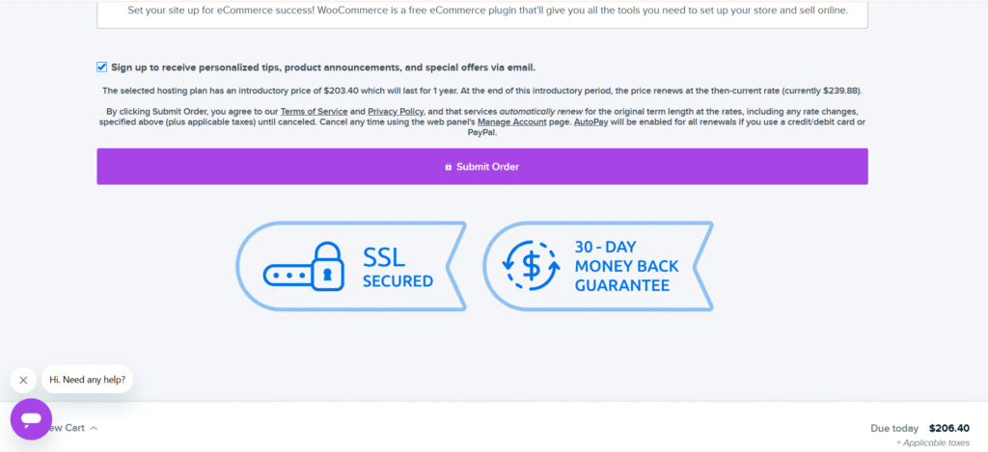Click the Due today $206.40 total

point(919,428)
